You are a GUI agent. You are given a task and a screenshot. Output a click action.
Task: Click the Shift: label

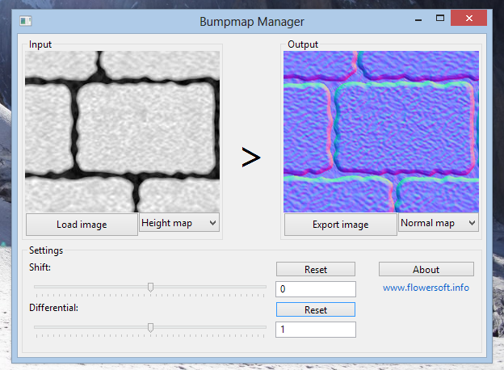click(x=40, y=267)
